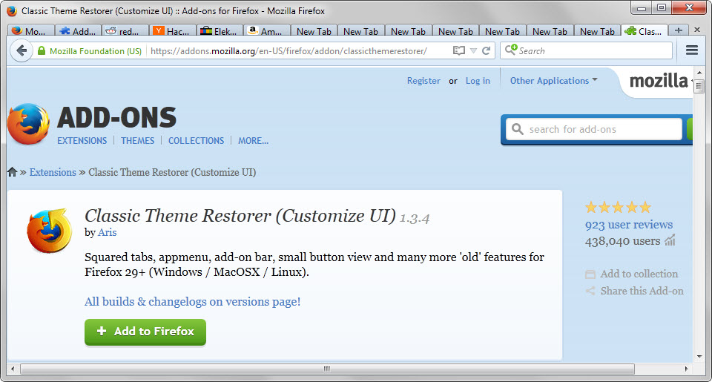712x382 pixels.
Task: Switch to the Elek... tab
Action: pyautogui.click(x=220, y=31)
